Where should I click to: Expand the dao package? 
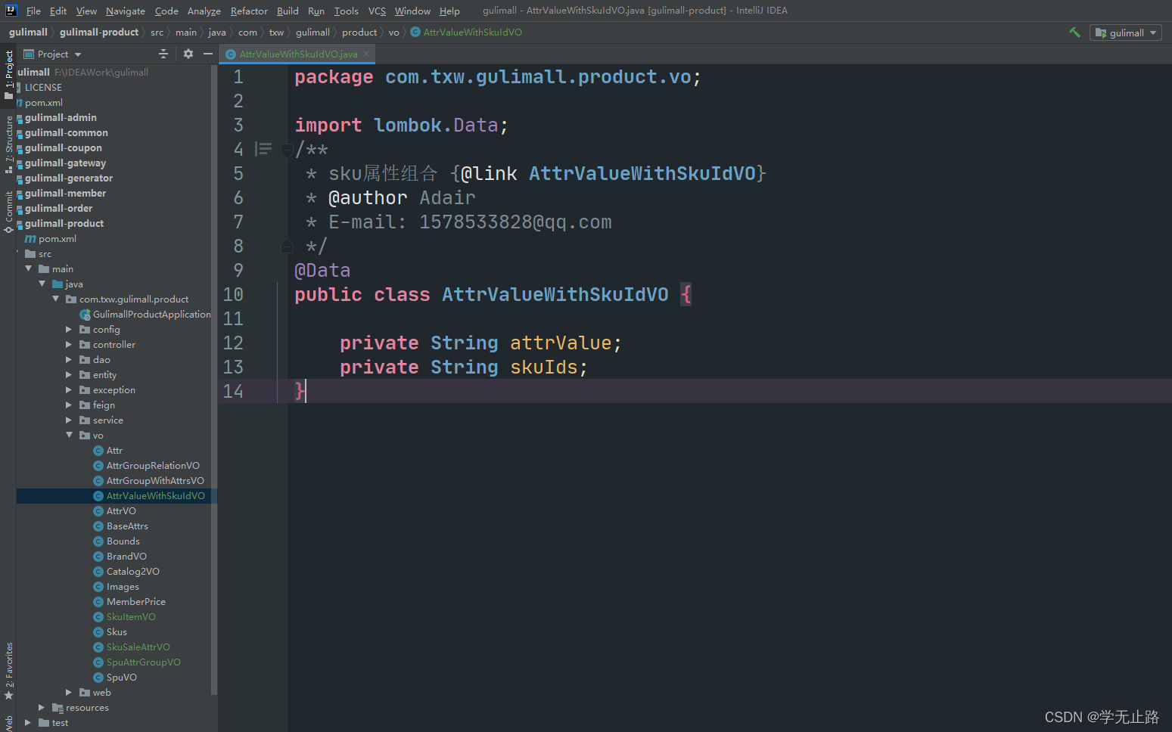pos(69,359)
